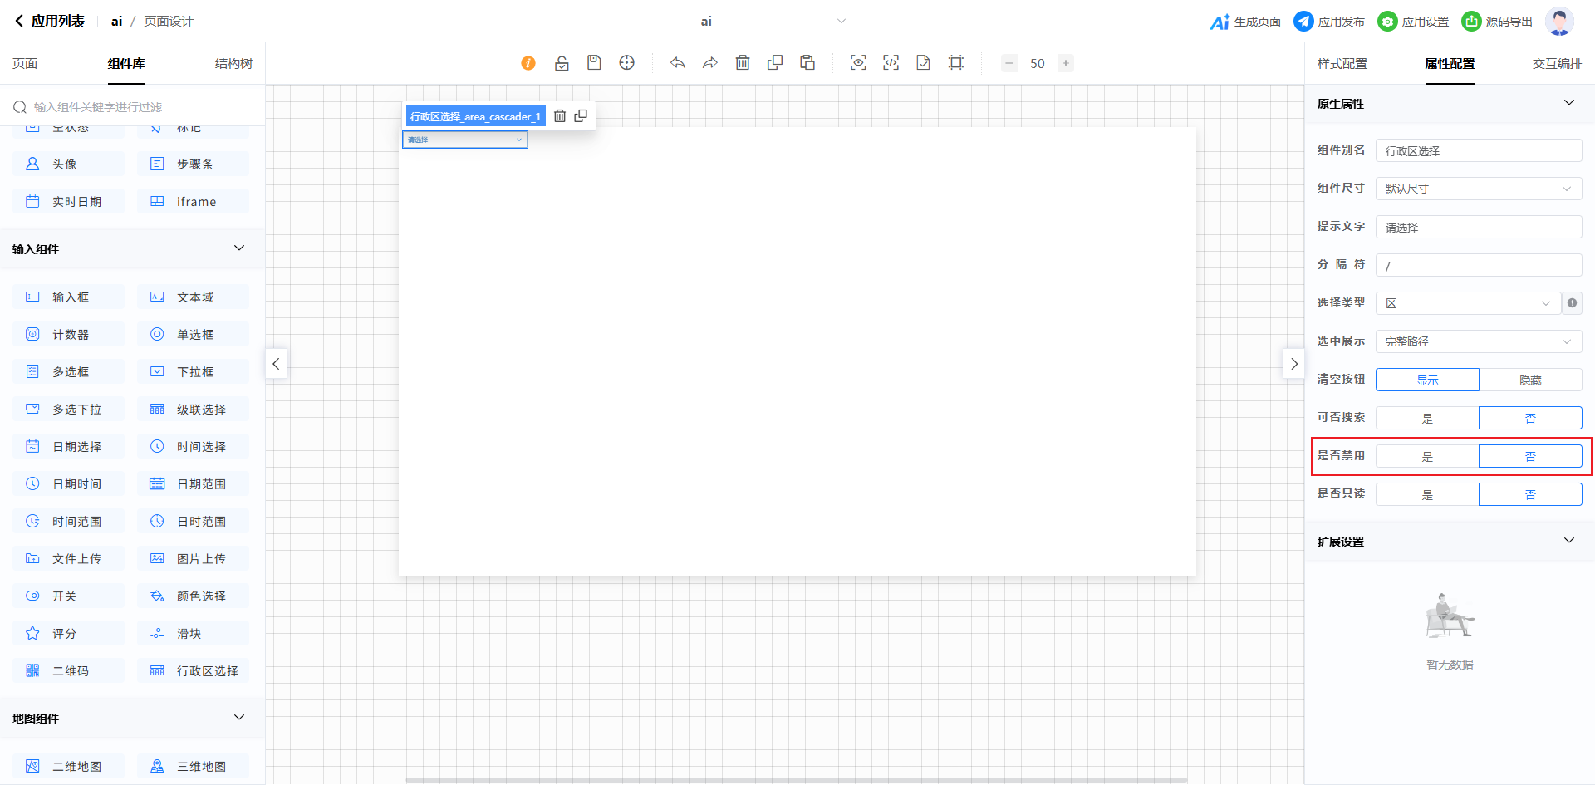Set 清空按钮 to 隐藏
Screen dimensions: 1595x785
click(x=1530, y=380)
